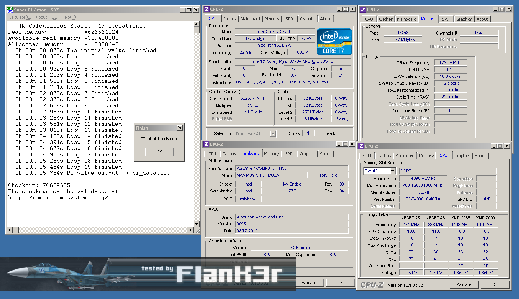The height and width of the screenshot is (299, 519).
Task: Go to Mainboard tab in the SPD window
Action: 405,156
